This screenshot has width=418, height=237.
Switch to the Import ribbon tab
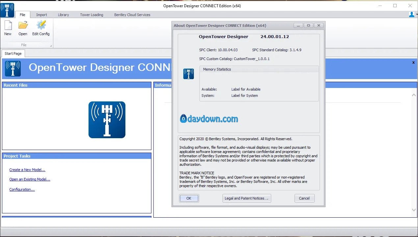point(41,15)
